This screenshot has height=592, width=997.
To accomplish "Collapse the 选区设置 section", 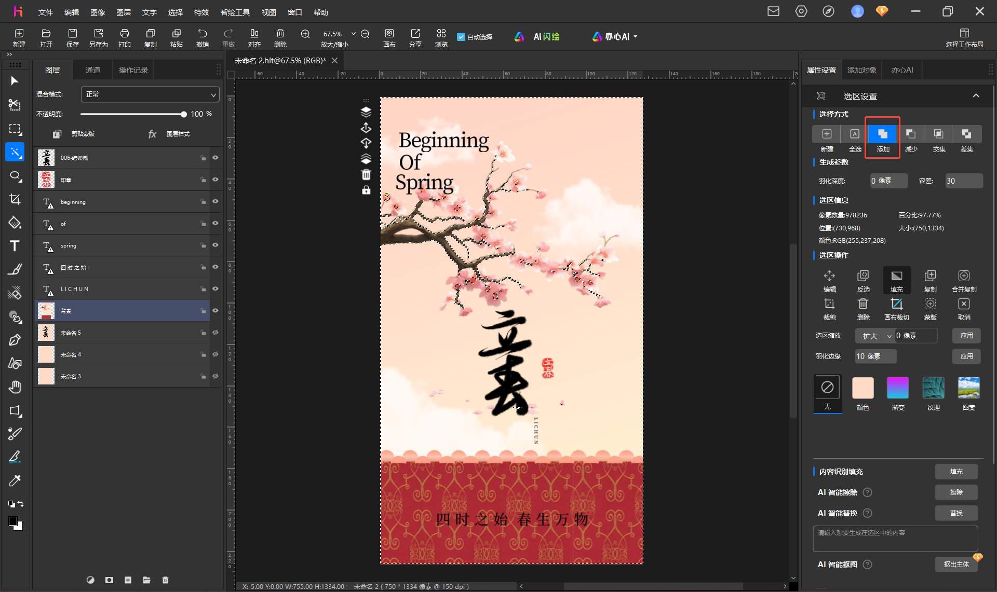I will [x=976, y=96].
